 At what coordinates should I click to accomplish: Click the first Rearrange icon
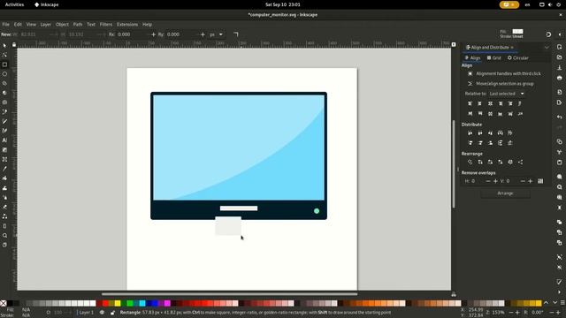(x=470, y=163)
